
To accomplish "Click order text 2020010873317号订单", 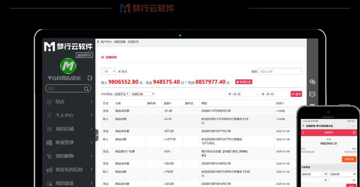I will click(x=216, y=131).
